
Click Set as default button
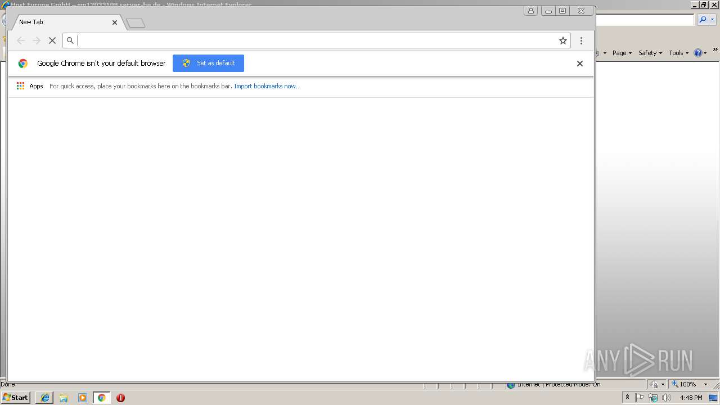208,63
